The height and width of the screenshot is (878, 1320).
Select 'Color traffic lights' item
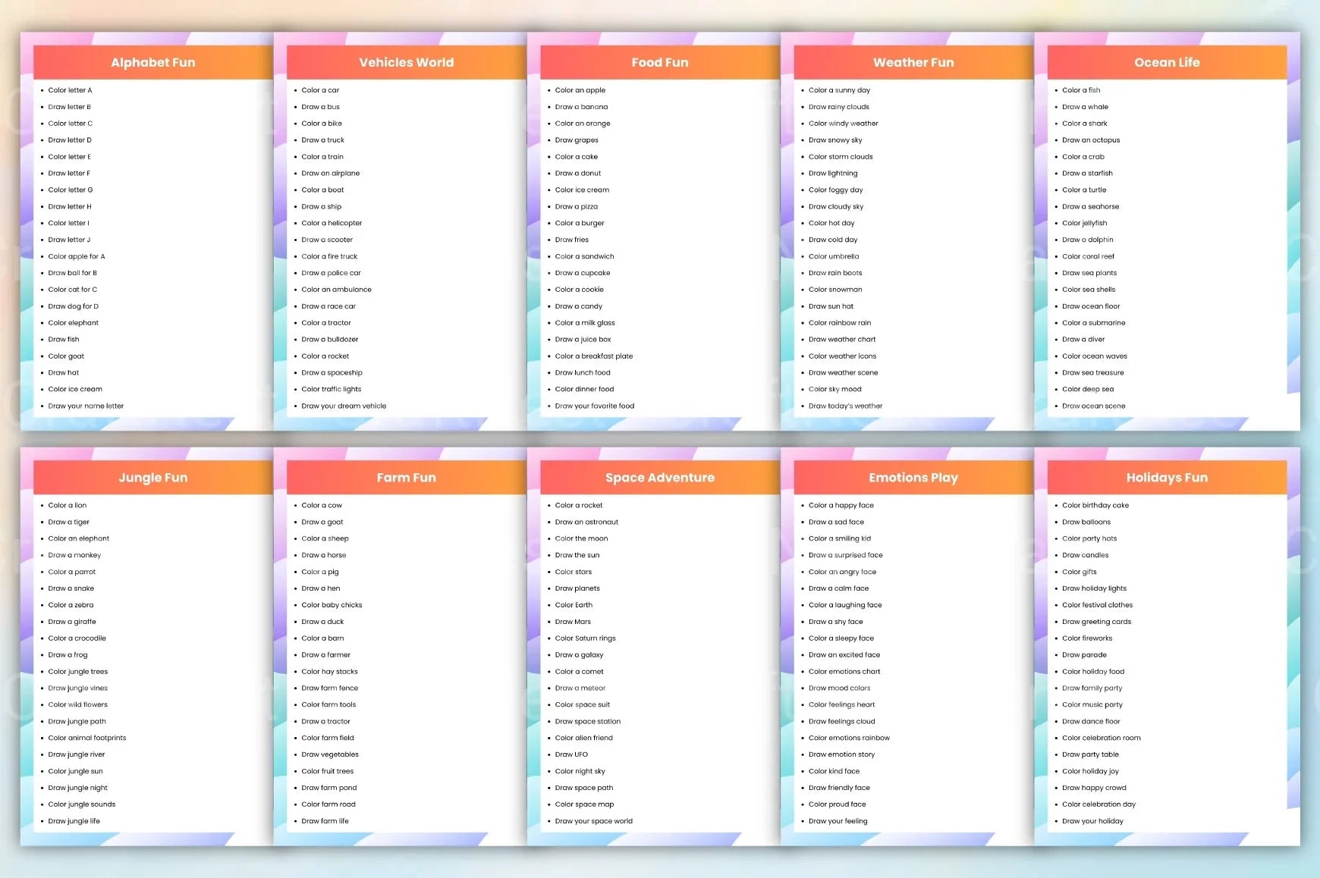point(332,390)
